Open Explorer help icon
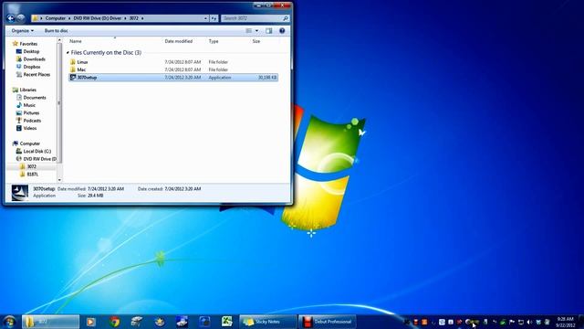The width and height of the screenshot is (584, 329). click(x=282, y=30)
